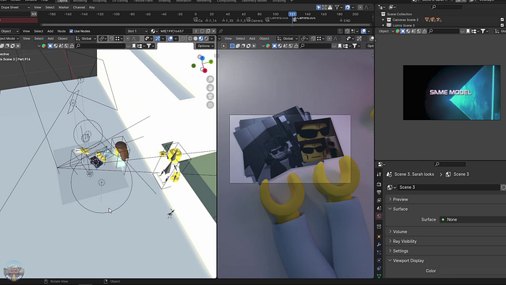
Task: Uncheck Cameras Scene 3 collection visibility
Action: point(502,20)
